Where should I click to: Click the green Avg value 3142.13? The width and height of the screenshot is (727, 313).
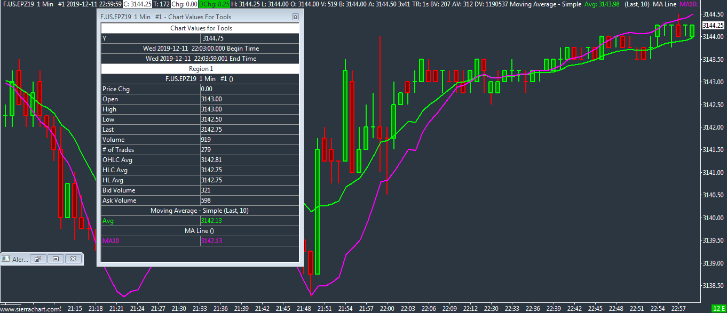(250, 221)
